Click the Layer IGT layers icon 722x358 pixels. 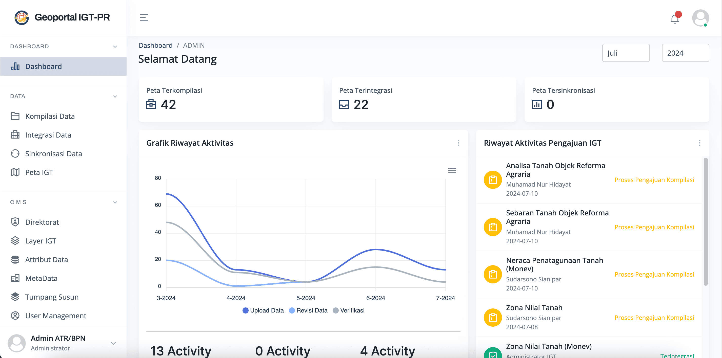click(15, 241)
